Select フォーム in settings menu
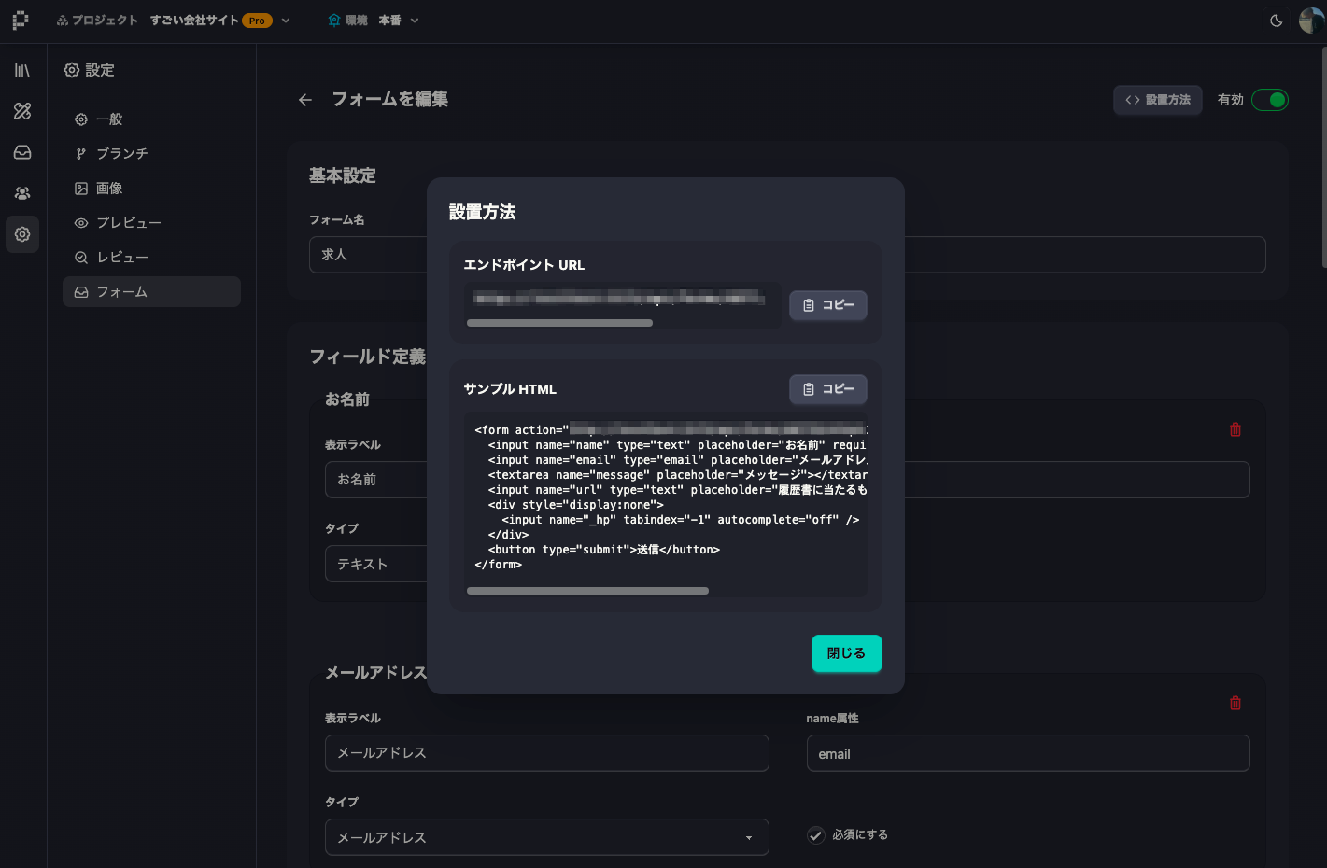The height and width of the screenshot is (868, 1327). tap(151, 292)
